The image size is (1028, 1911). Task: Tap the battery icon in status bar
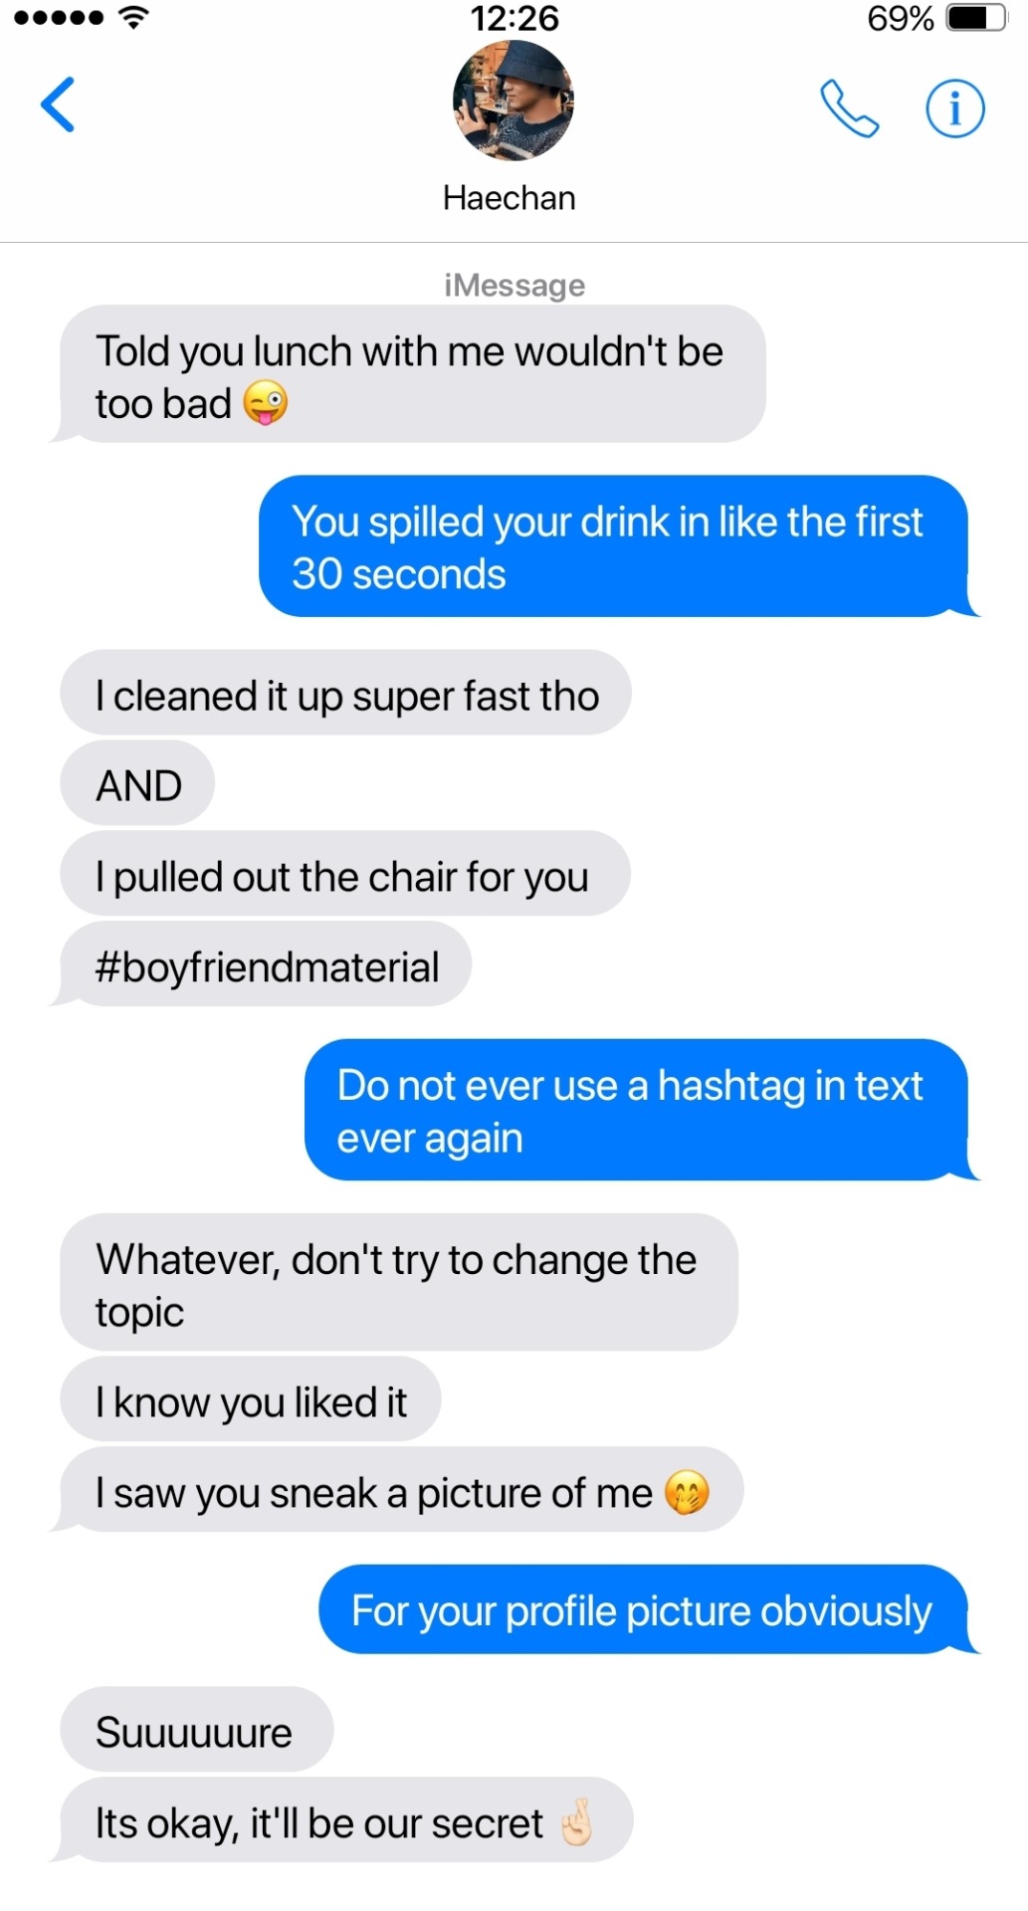976,18
